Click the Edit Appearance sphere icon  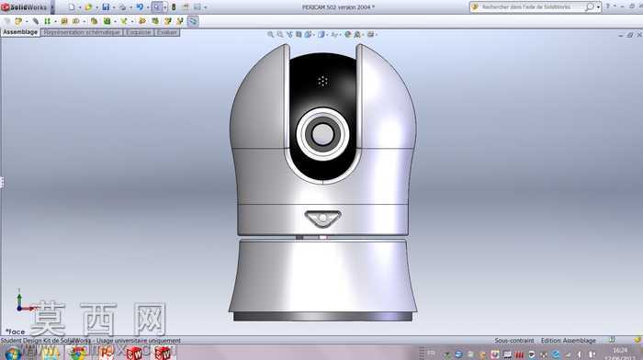tap(348, 35)
